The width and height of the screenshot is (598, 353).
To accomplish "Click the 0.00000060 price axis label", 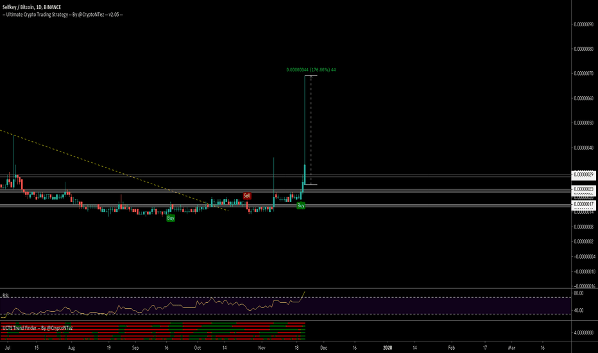I will 584,98.
